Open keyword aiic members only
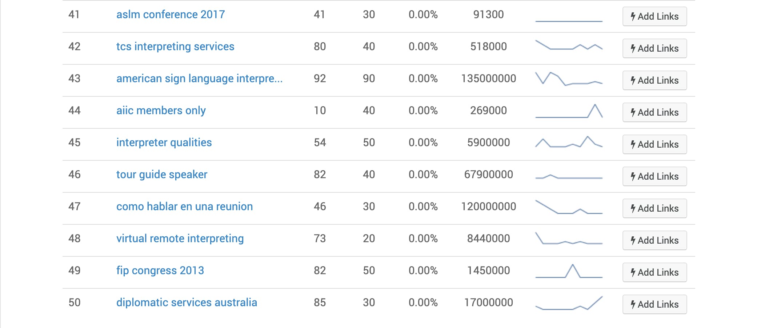The image size is (757, 328). click(161, 111)
